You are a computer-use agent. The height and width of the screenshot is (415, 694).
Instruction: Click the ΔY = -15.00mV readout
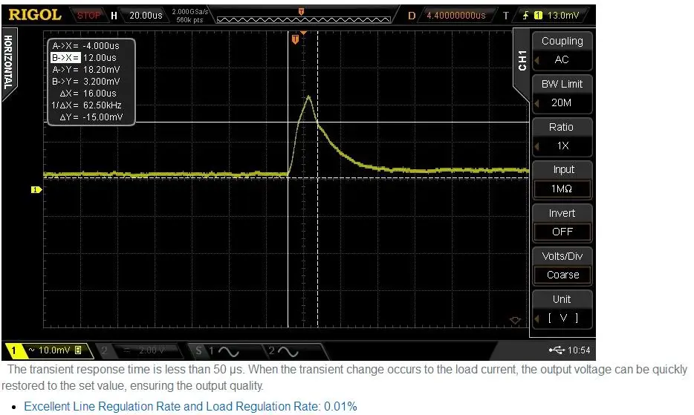tap(91, 117)
